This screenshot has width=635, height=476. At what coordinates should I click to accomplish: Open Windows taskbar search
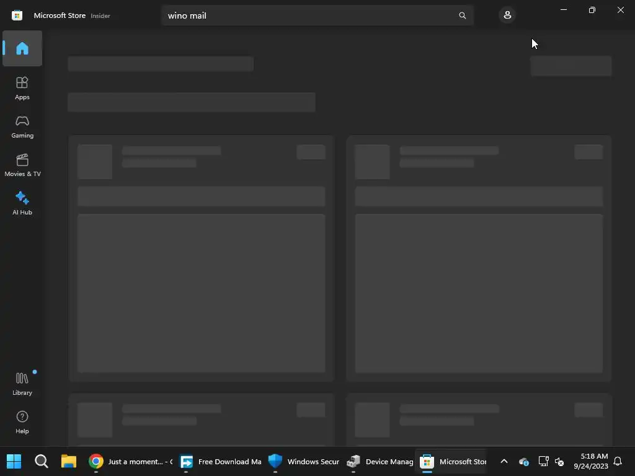coord(42,461)
